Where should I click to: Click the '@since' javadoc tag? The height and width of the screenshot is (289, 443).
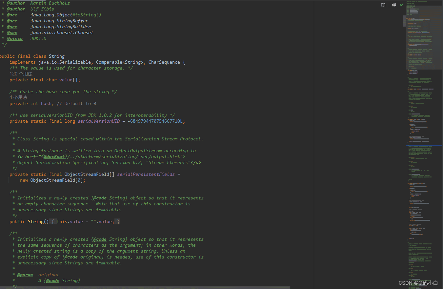(x=15, y=38)
